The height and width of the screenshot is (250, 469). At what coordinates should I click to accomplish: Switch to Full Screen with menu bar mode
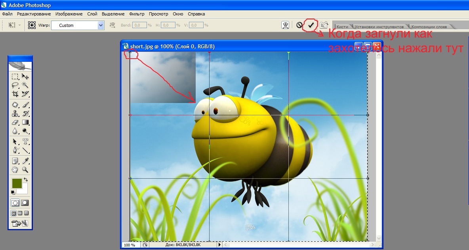pyautogui.click(x=20, y=213)
